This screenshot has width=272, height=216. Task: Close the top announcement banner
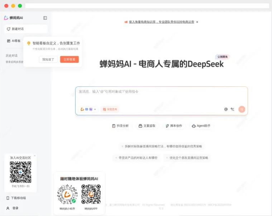pos(197,22)
